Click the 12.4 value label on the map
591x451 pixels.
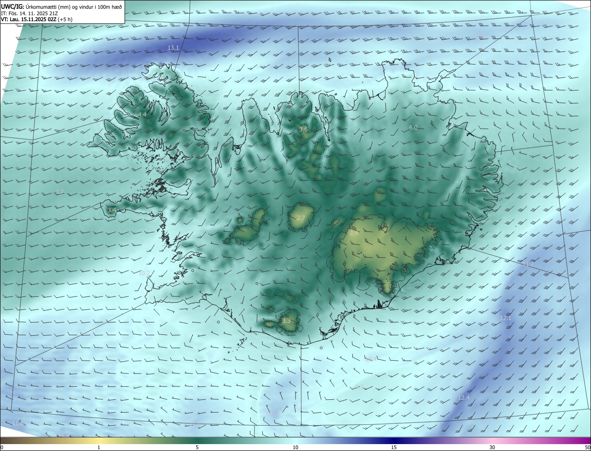[x=464, y=398]
